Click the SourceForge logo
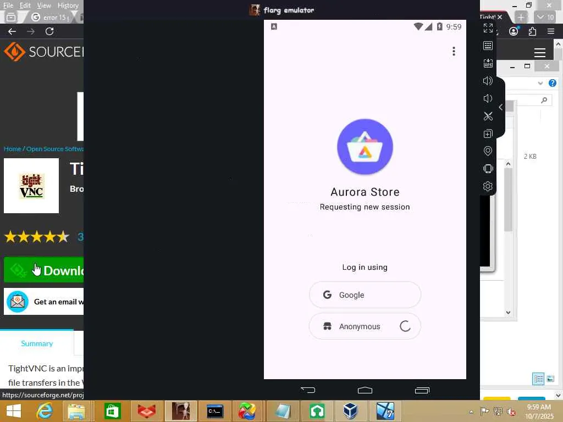This screenshot has width=563, height=422. [x=43, y=52]
